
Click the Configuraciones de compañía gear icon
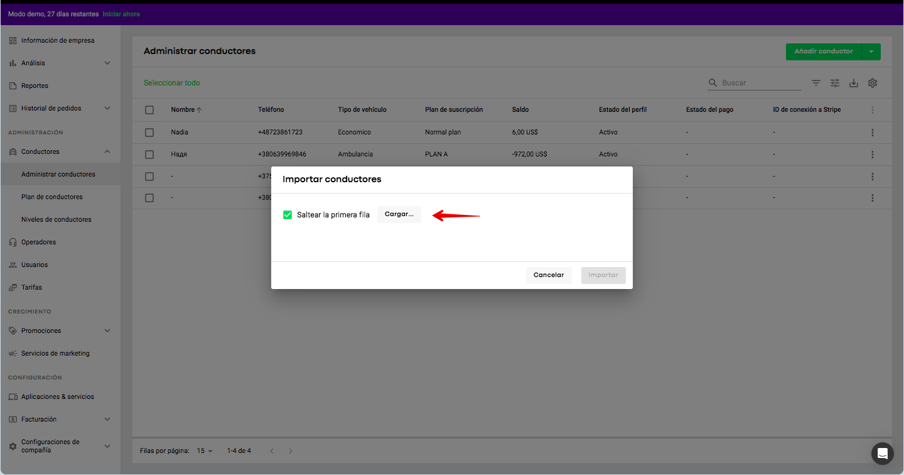coord(13,446)
